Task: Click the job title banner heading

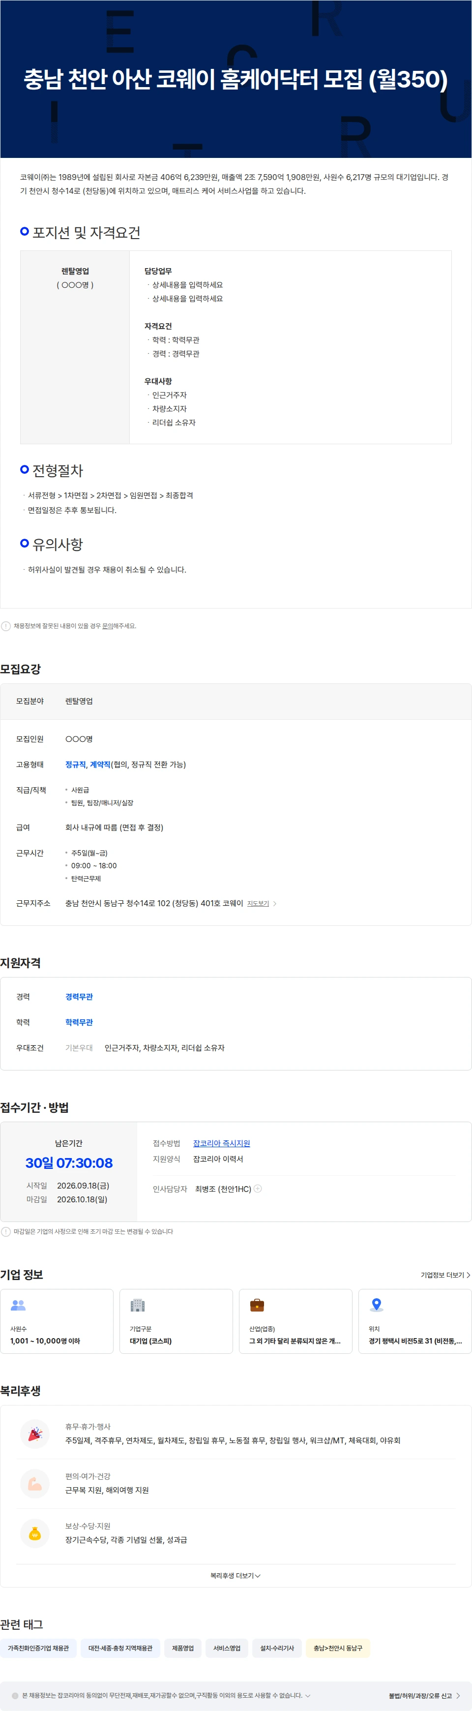Action: 236,79
